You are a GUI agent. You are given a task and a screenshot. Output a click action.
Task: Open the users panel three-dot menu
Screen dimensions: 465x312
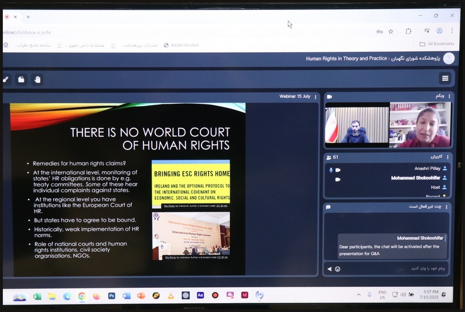coord(448,157)
